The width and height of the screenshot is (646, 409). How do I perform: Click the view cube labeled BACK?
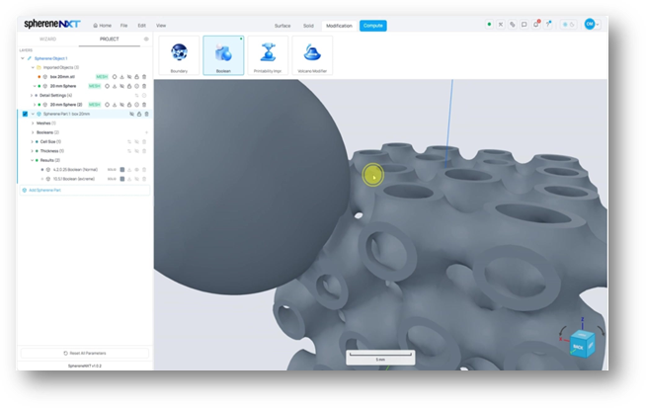point(582,344)
